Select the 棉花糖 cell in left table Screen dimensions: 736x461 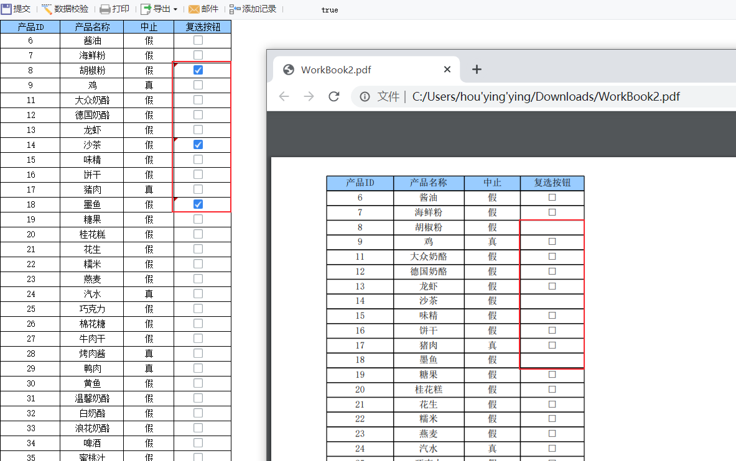92,324
